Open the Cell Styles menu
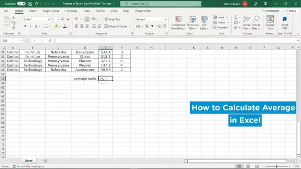The width and height of the screenshot is (301, 169). pos(204,23)
